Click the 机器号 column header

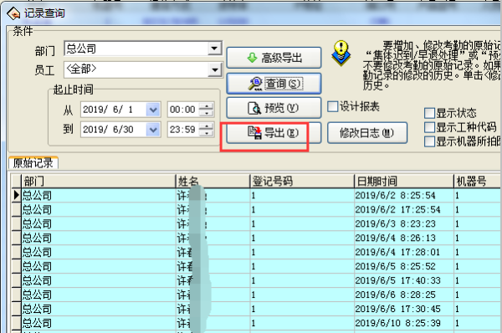pos(478,182)
